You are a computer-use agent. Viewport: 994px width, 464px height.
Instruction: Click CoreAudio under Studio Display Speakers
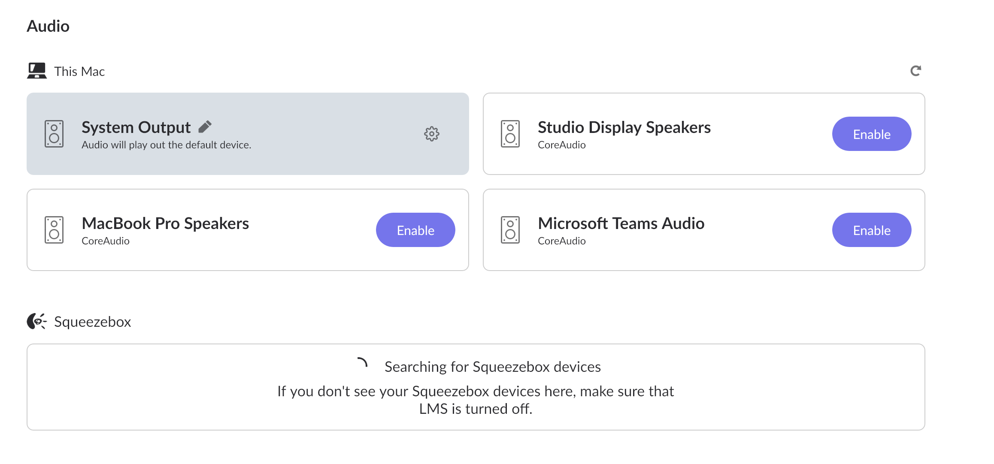[x=562, y=145]
